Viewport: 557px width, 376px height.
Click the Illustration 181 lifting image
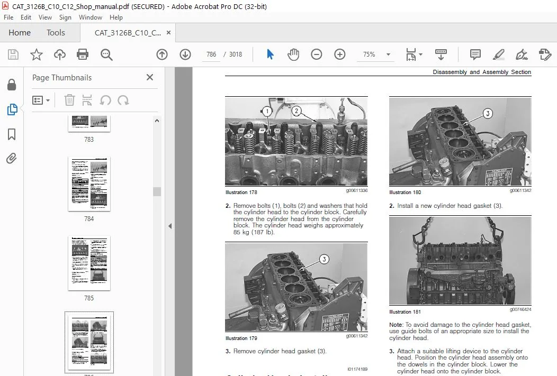coord(460,260)
